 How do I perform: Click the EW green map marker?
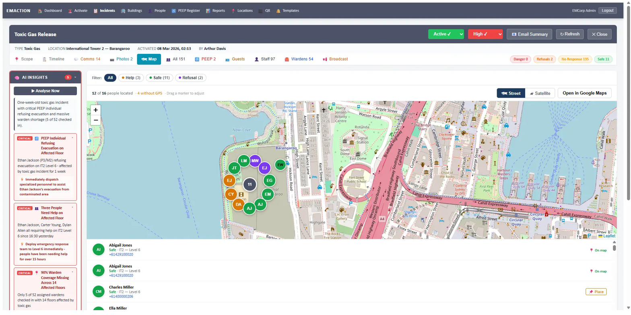[280, 165]
